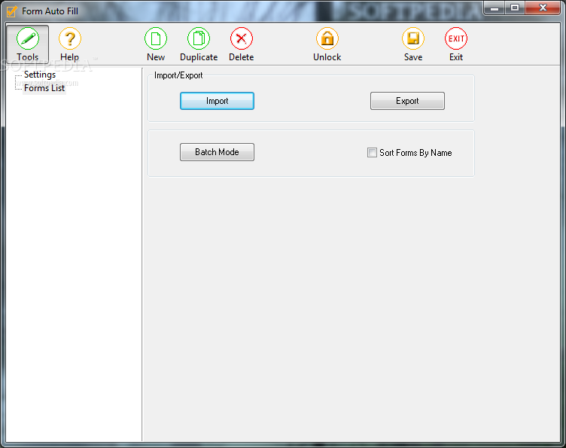Click the Export button
This screenshot has height=448, width=566.
tap(407, 101)
